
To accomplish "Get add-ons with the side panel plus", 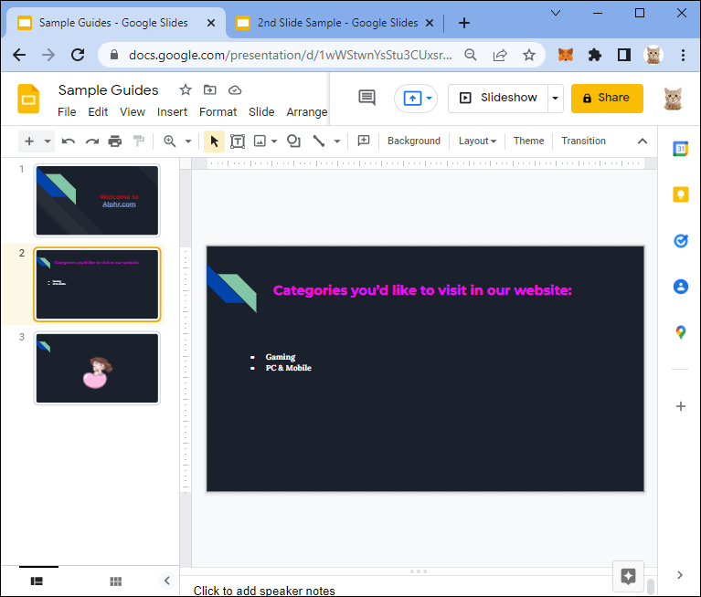I will coord(680,406).
